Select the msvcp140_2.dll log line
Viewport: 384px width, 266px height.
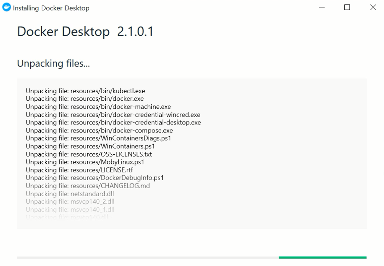click(x=70, y=202)
